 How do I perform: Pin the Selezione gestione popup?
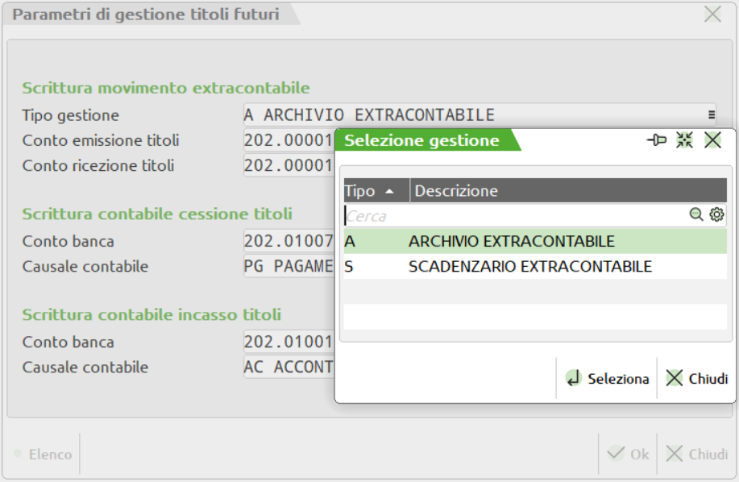[657, 140]
